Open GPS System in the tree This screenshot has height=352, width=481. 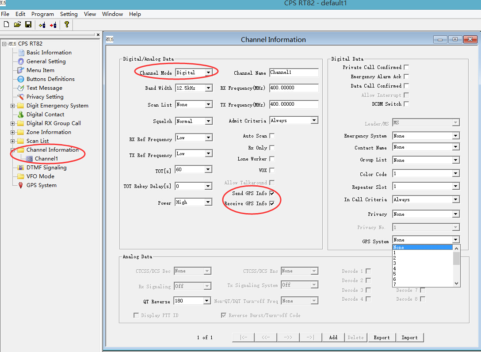pyautogui.click(x=42, y=185)
